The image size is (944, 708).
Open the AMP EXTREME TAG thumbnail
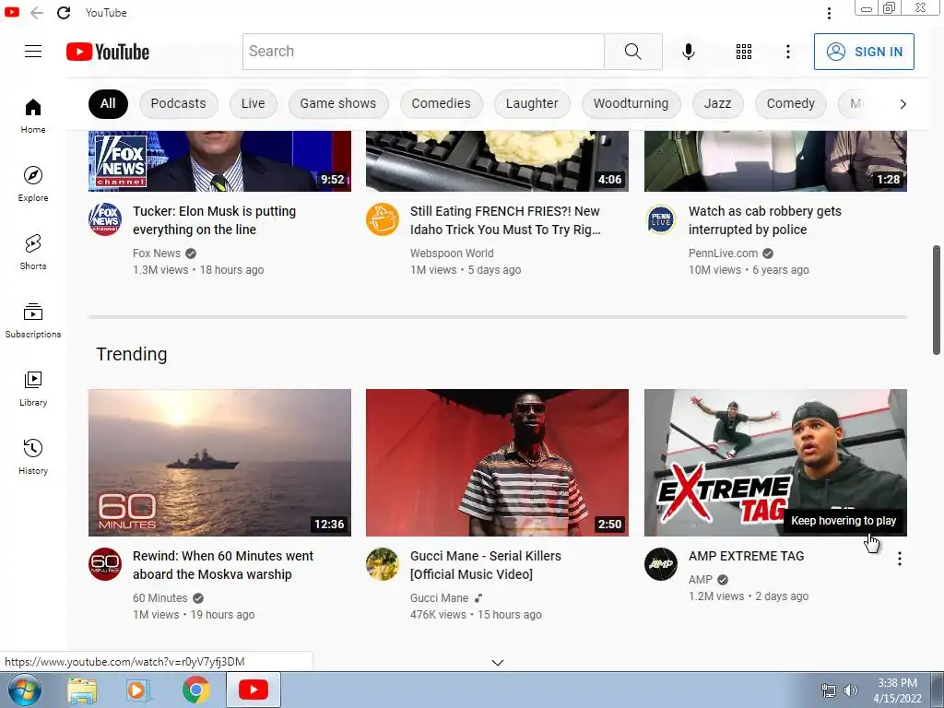pyautogui.click(x=775, y=463)
